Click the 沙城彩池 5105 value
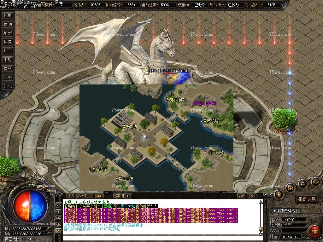The image size is (323, 242). [271, 5]
